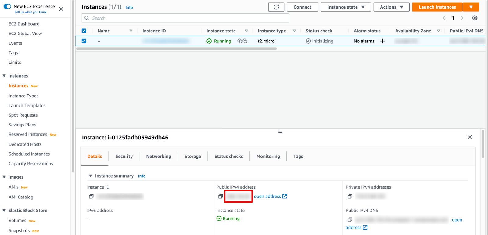This screenshot has height=235, width=488.
Task: Open Capacity Reservations page
Action: tap(31, 164)
